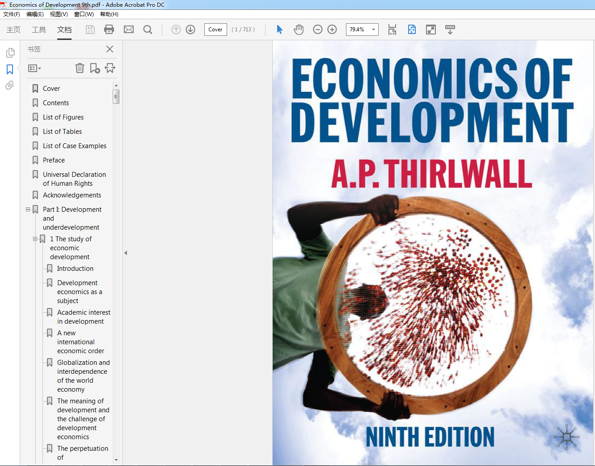Open Read mode keyboard-arrow icon
The image size is (595, 466).
click(x=450, y=30)
